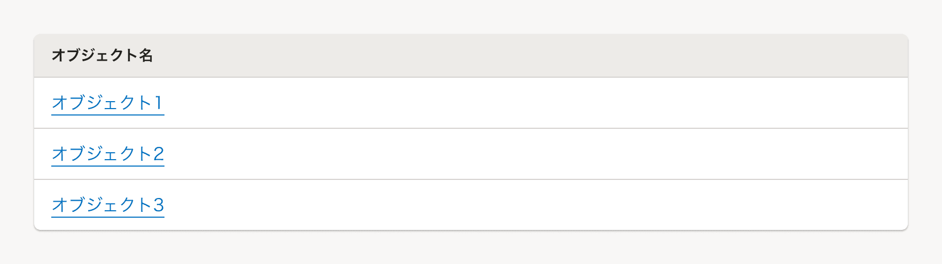942x264 pixels.
Task: Follow the blue underlined オブジェクト1 hyperlink
Action: coord(107,103)
